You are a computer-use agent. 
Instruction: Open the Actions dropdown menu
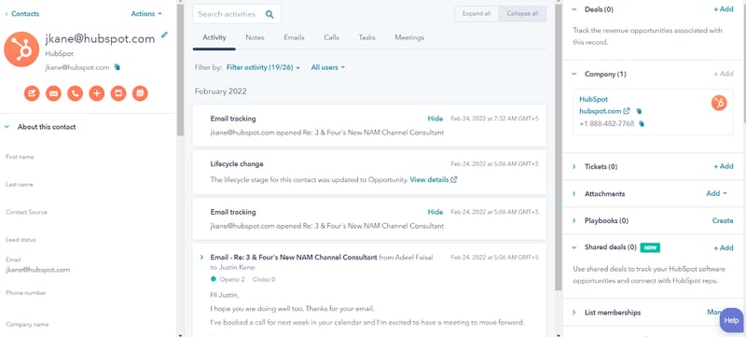click(x=146, y=14)
